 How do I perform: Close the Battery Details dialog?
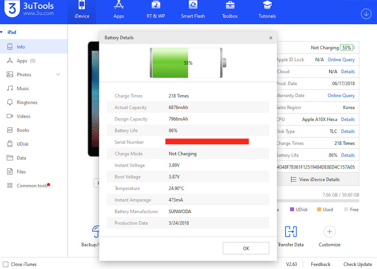(x=271, y=38)
